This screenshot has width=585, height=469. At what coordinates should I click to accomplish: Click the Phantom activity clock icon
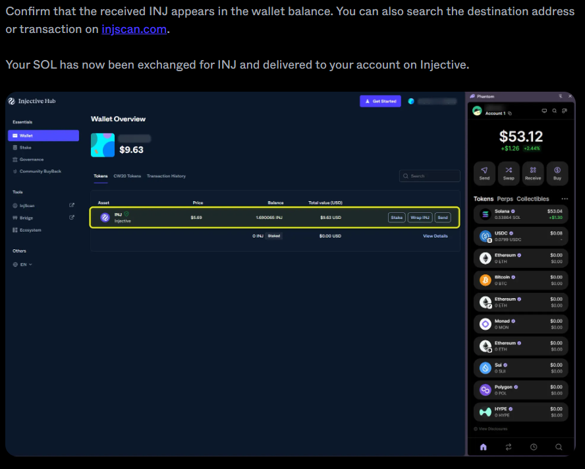pos(534,447)
